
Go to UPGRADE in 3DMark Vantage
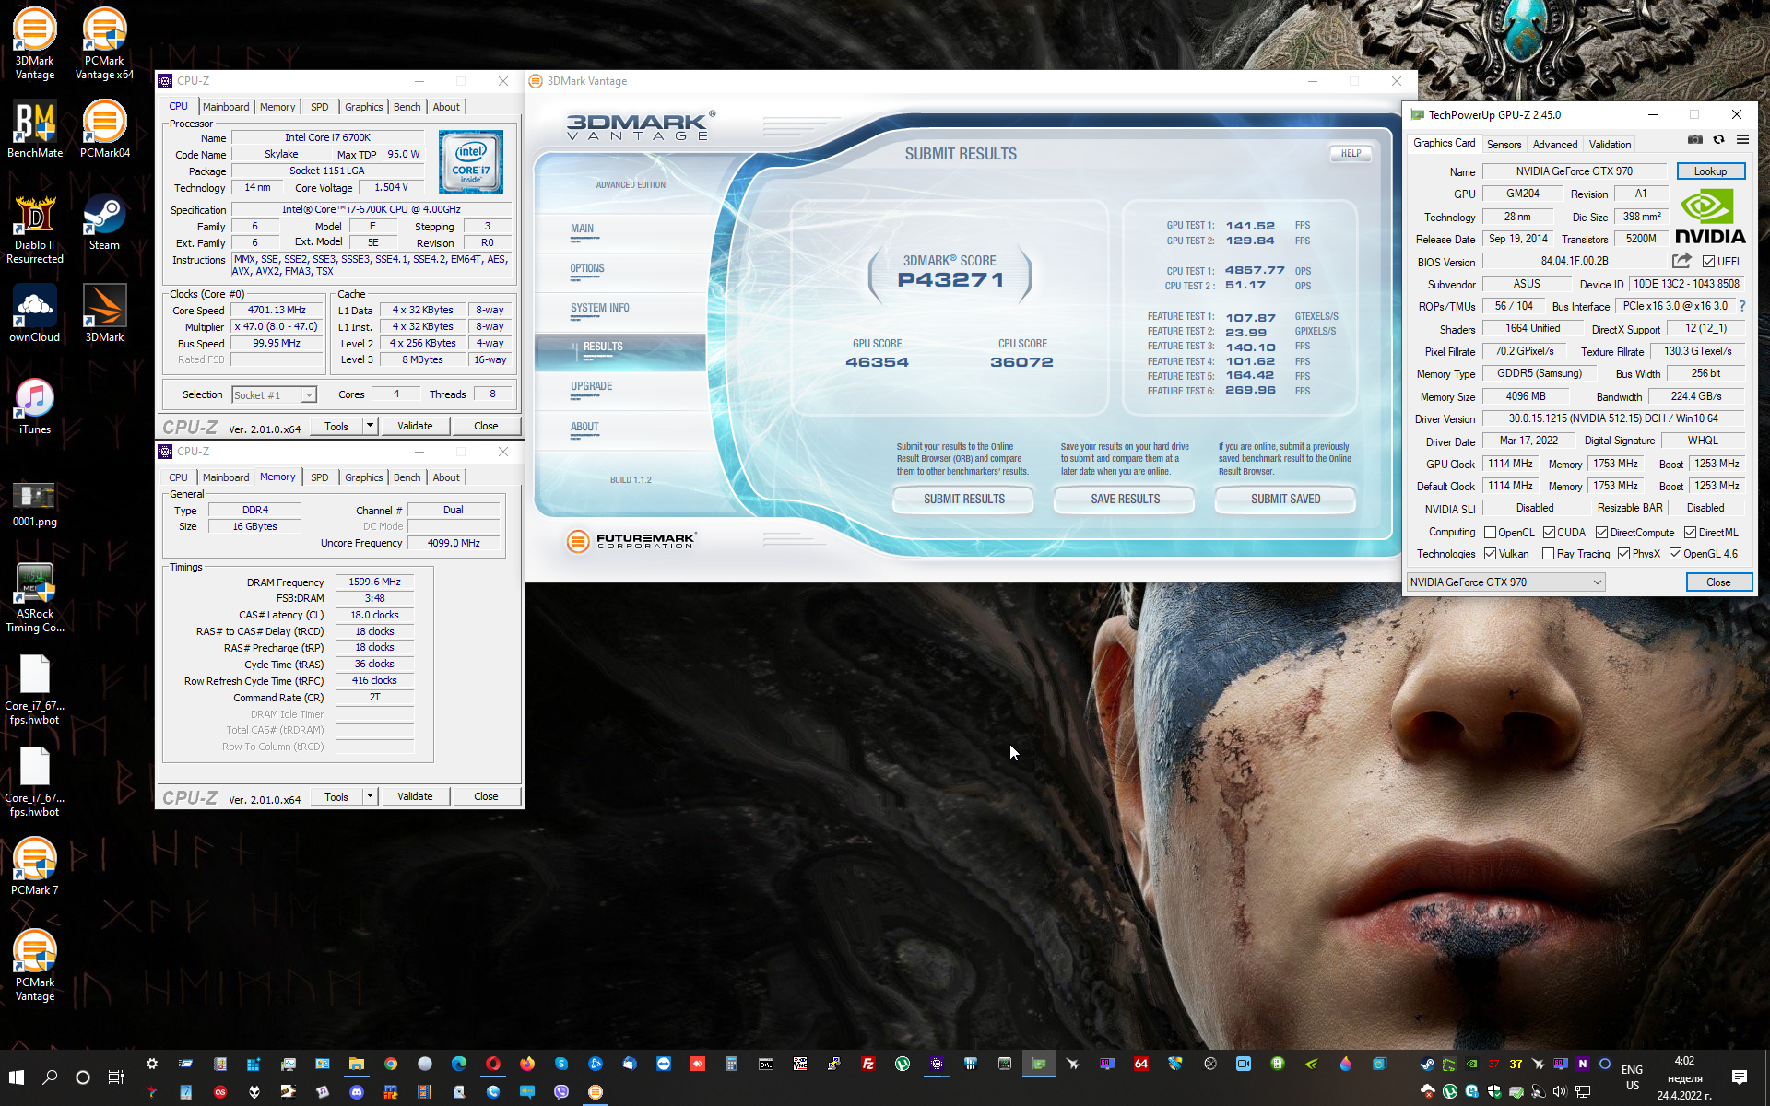pos(591,387)
